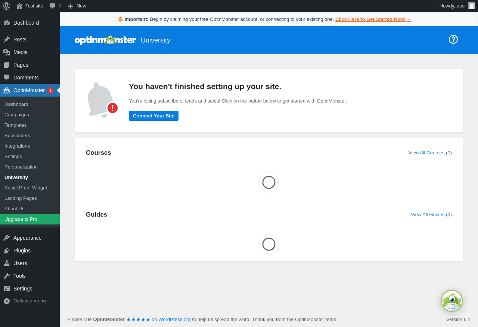
Task: Click the Pages icon in sidebar
Action: tap(7, 65)
